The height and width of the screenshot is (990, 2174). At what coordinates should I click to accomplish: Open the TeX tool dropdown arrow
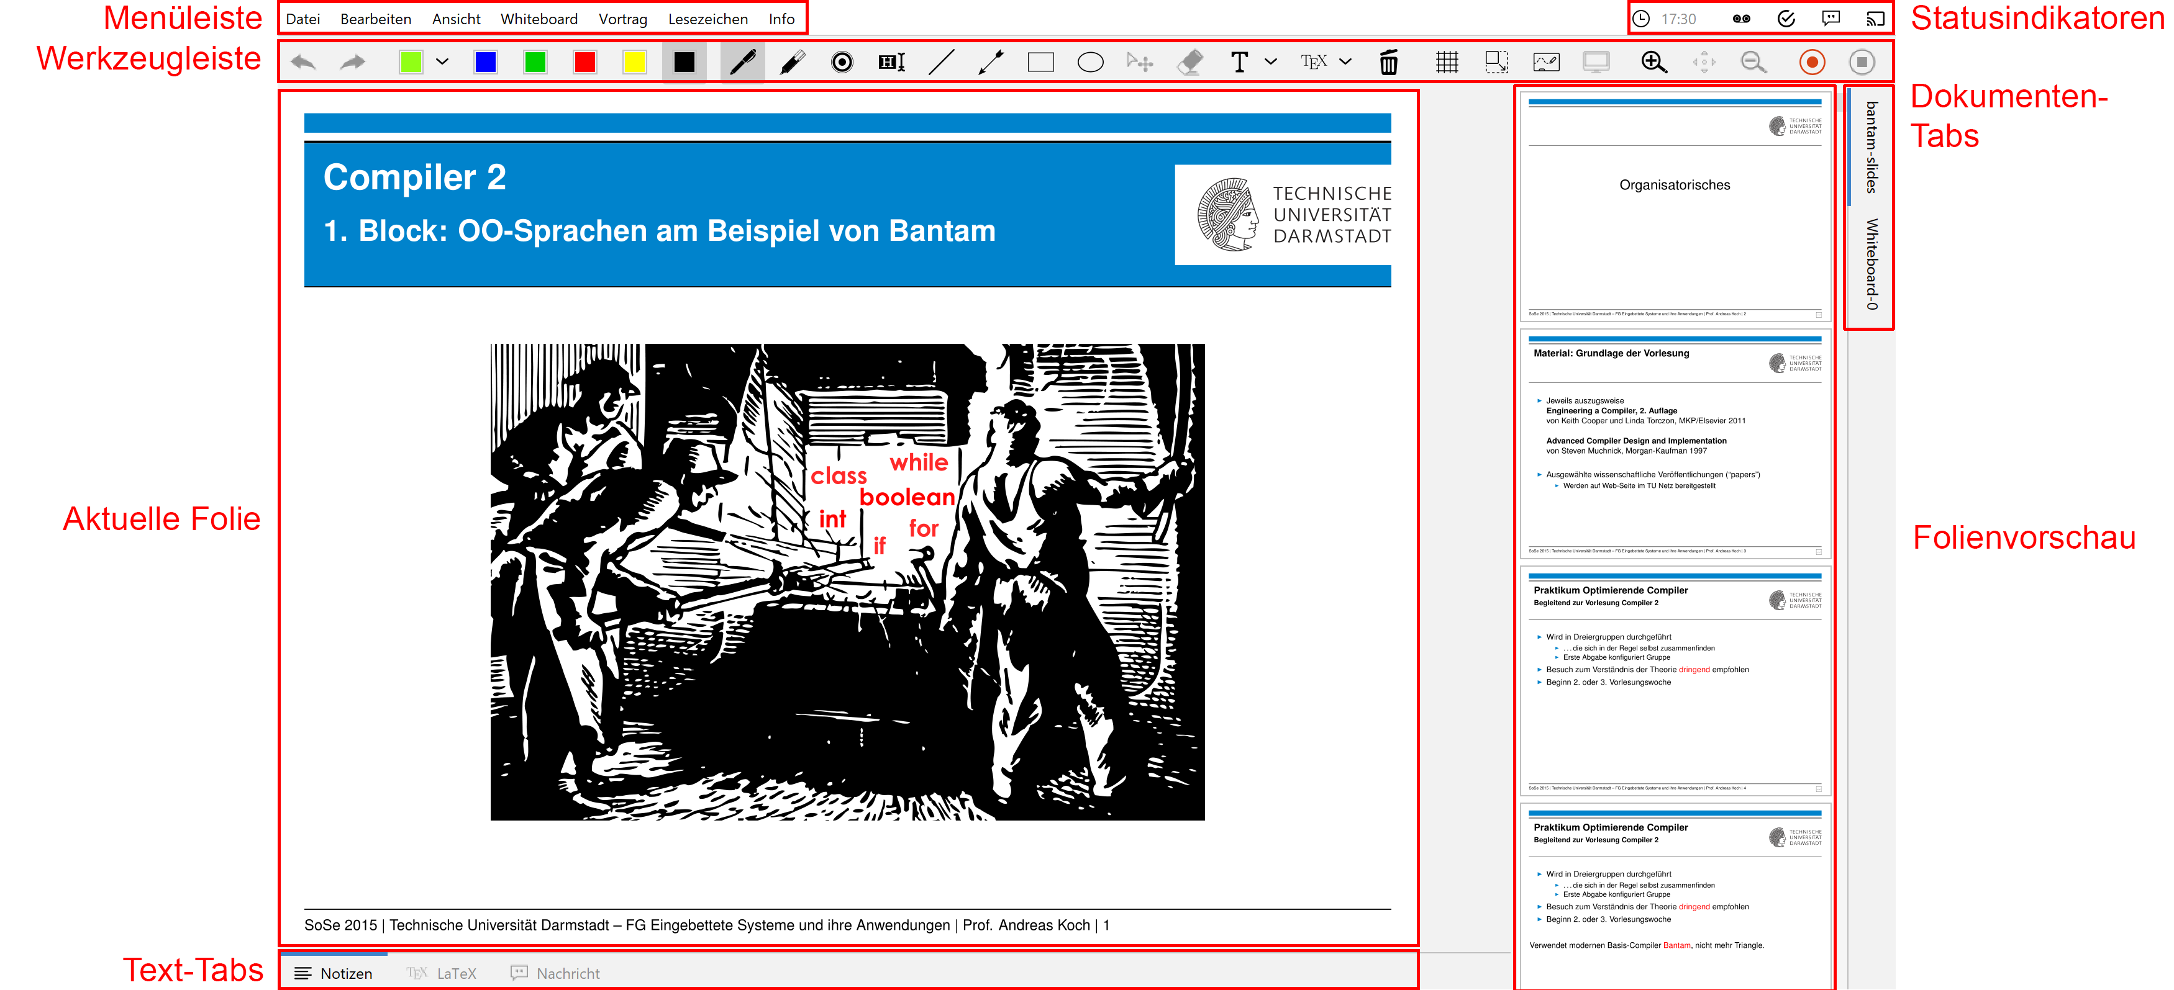[1345, 61]
